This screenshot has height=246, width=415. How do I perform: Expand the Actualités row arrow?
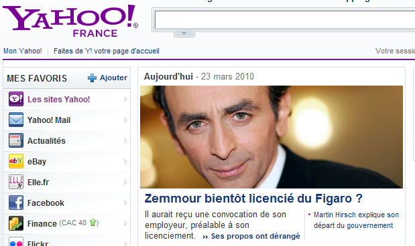click(125, 140)
